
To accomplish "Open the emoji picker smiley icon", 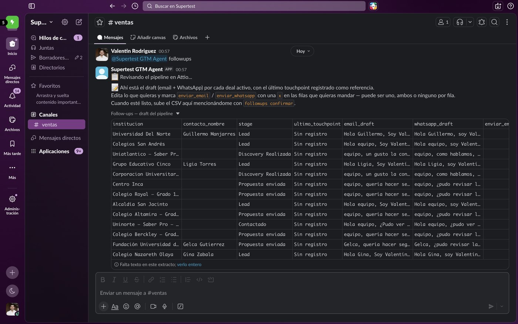I will 126,306.
